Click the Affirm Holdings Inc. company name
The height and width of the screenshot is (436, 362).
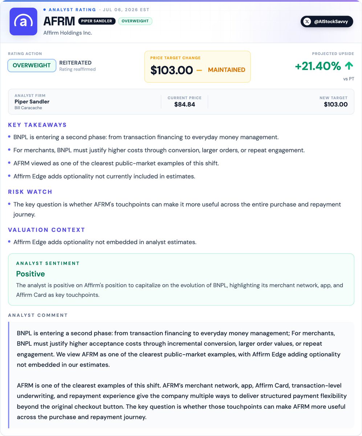68,33
